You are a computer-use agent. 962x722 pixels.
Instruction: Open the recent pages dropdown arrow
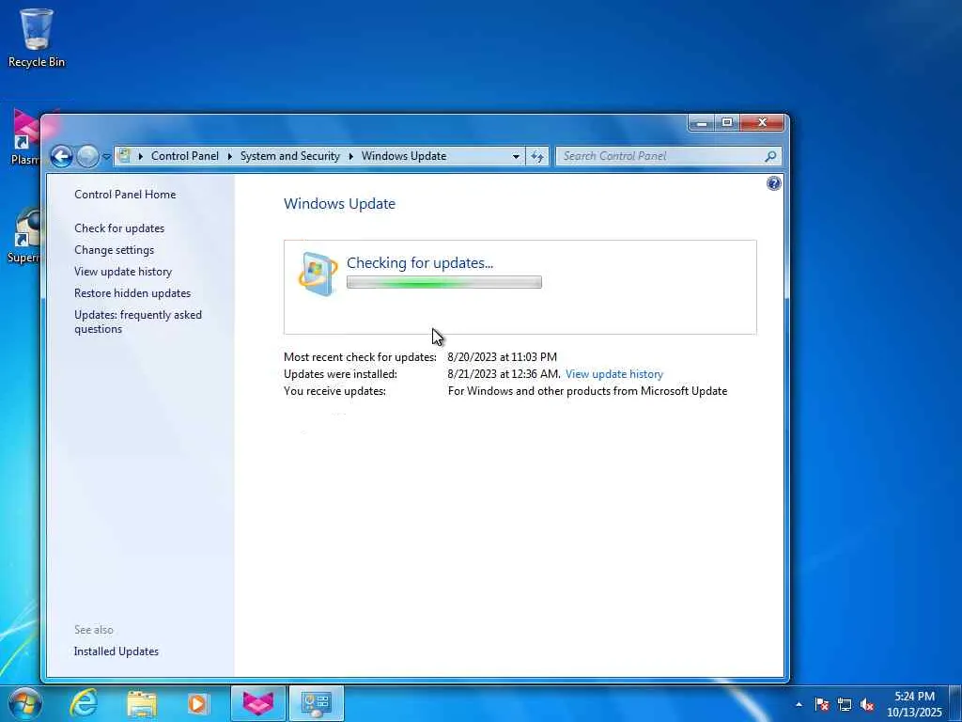click(x=106, y=157)
